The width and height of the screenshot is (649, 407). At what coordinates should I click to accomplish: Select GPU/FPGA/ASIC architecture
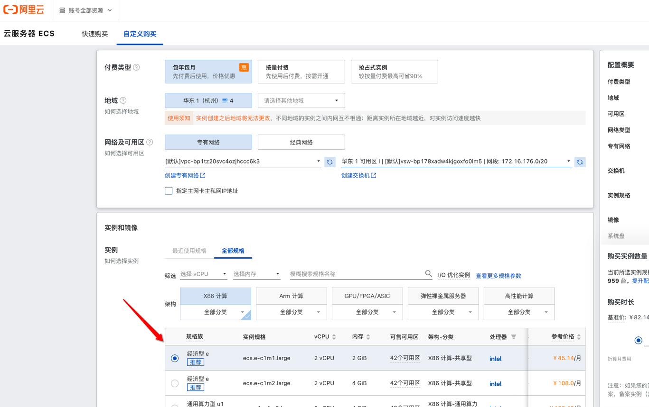point(367,296)
